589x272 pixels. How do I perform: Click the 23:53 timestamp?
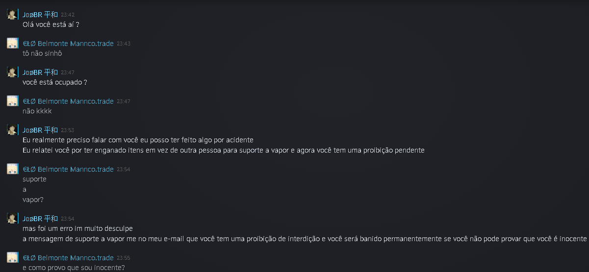tap(68, 131)
